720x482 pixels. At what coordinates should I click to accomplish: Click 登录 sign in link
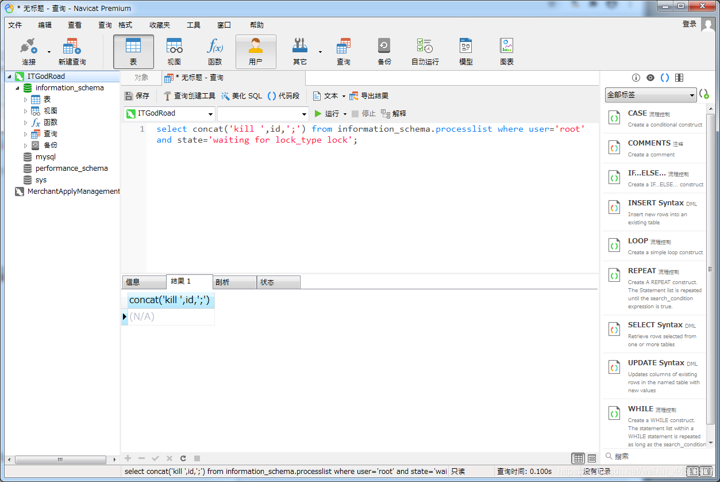[x=690, y=24]
